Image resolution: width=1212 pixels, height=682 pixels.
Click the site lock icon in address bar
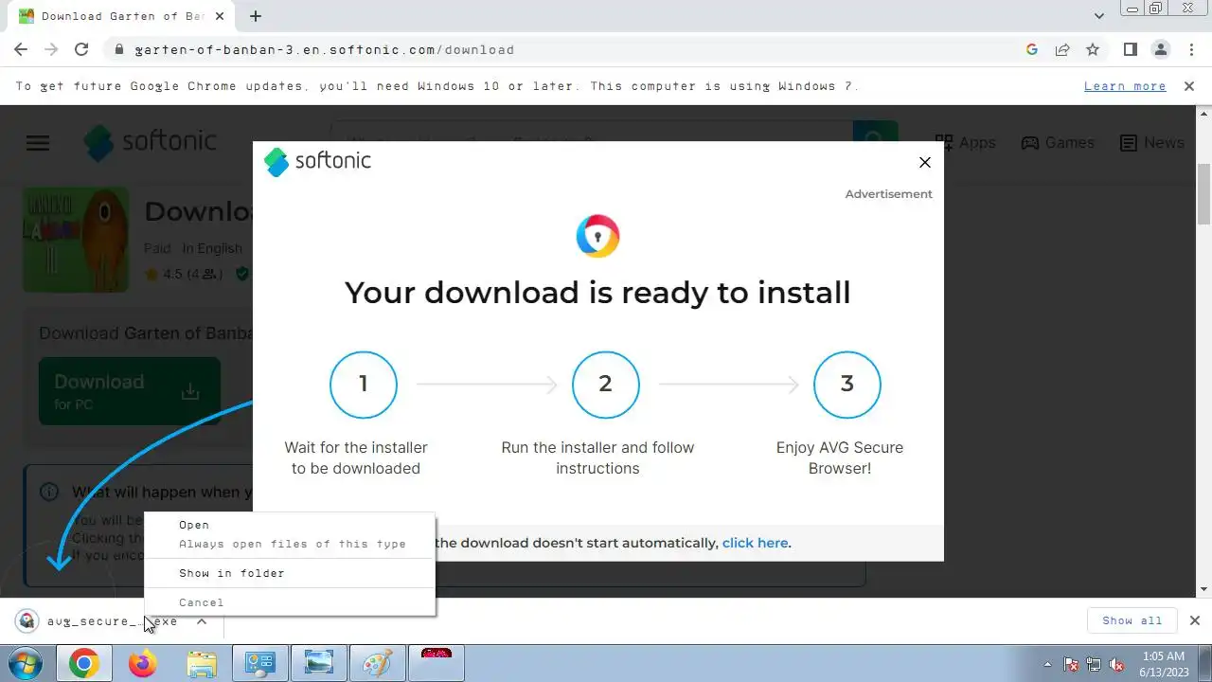click(119, 49)
